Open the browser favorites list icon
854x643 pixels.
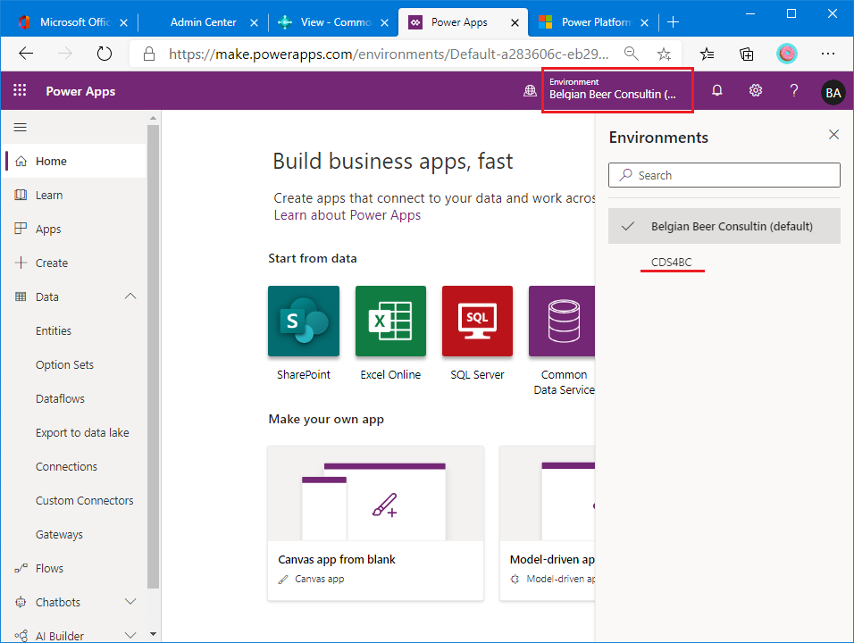point(707,54)
